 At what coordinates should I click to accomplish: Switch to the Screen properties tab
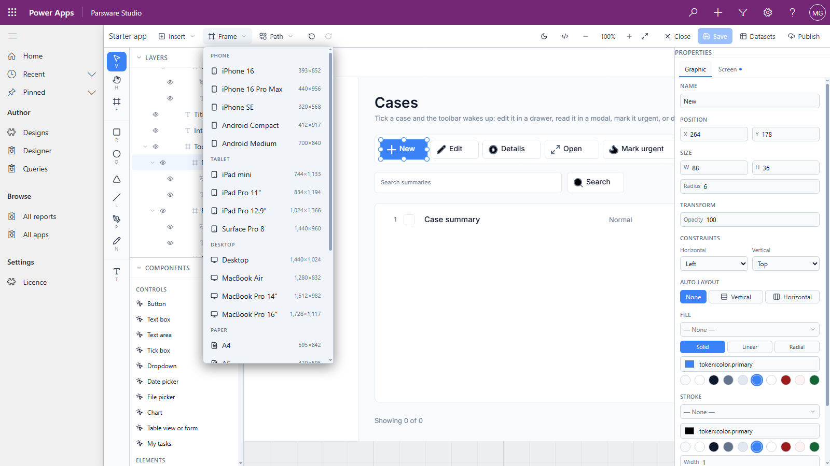(x=730, y=69)
